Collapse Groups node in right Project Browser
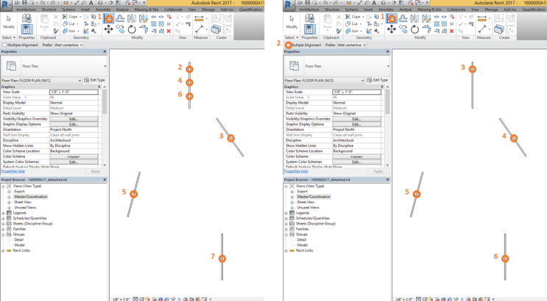Screen dimensions: 547x301 (x=286, y=234)
